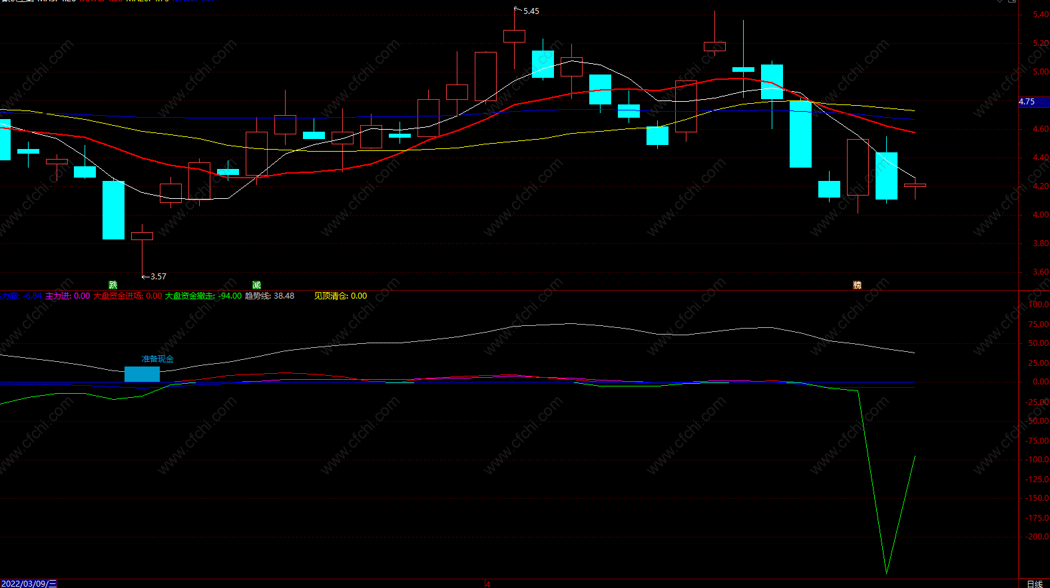Click the 准备现金 signal label
Viewport: 1050px width, 588px height.
click(x=158, y=359)
